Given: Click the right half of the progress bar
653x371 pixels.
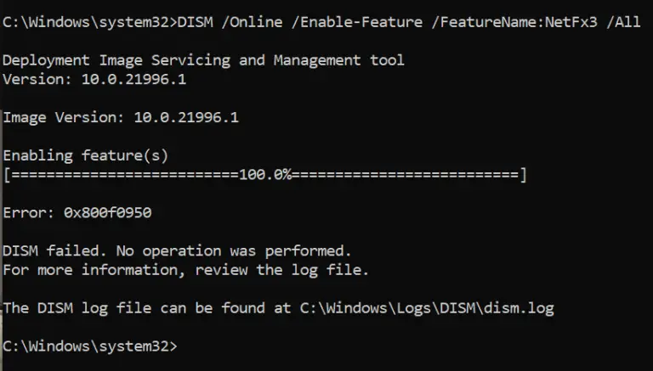Looking at the screenshot, I should 406,175.
